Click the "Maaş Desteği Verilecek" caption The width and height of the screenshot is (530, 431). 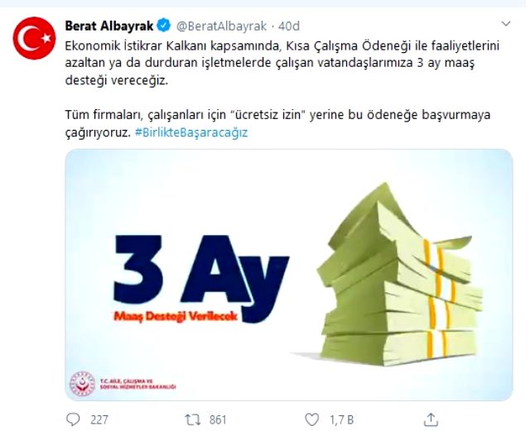(x=176, y=316)
